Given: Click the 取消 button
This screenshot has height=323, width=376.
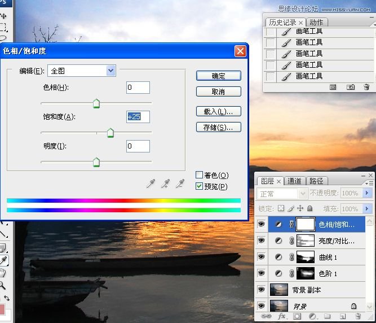Looking at the screenshot, I should click(x=219, y=91).
